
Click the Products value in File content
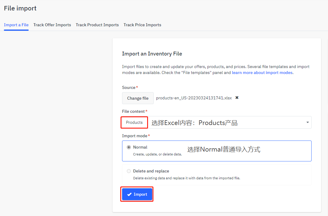[x=134, y=122]
